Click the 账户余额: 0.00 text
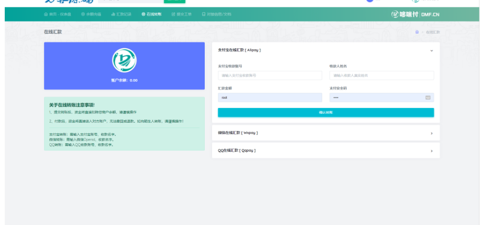This screenshot has width=480, height=225. (x=124, y=80)
